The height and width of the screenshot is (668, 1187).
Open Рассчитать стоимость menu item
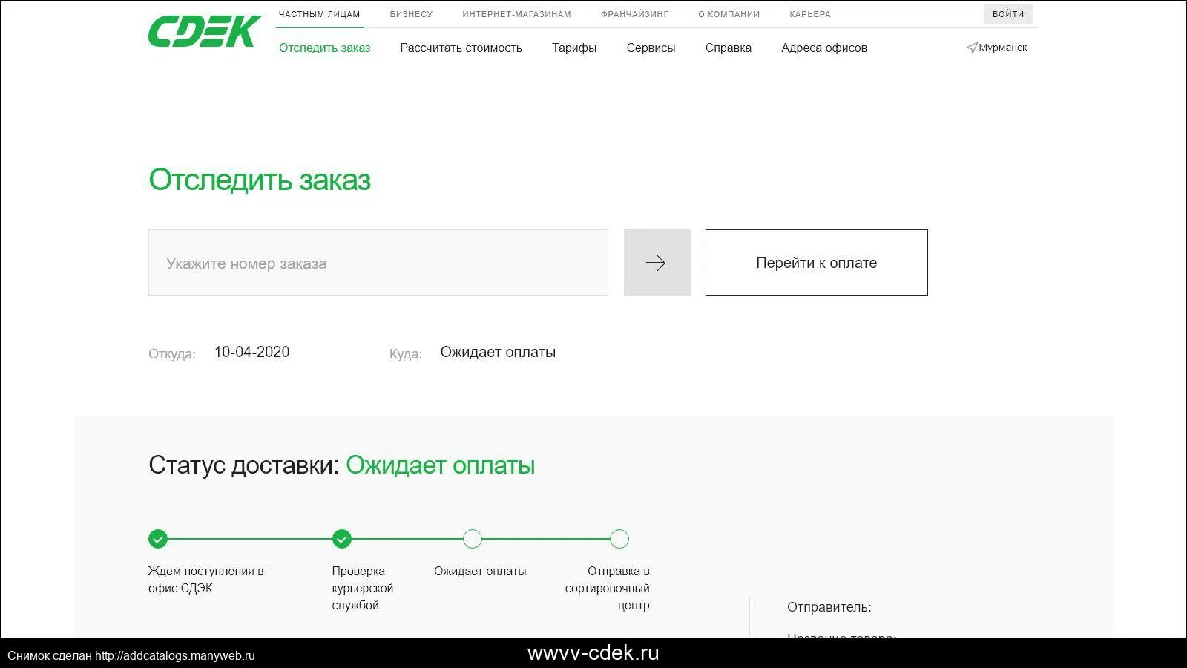(461, 48)
